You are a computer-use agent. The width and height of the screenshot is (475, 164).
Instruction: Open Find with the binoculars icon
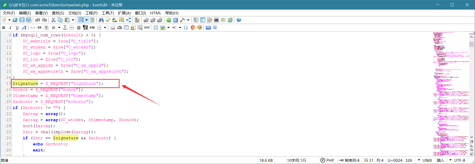point(101,20)
